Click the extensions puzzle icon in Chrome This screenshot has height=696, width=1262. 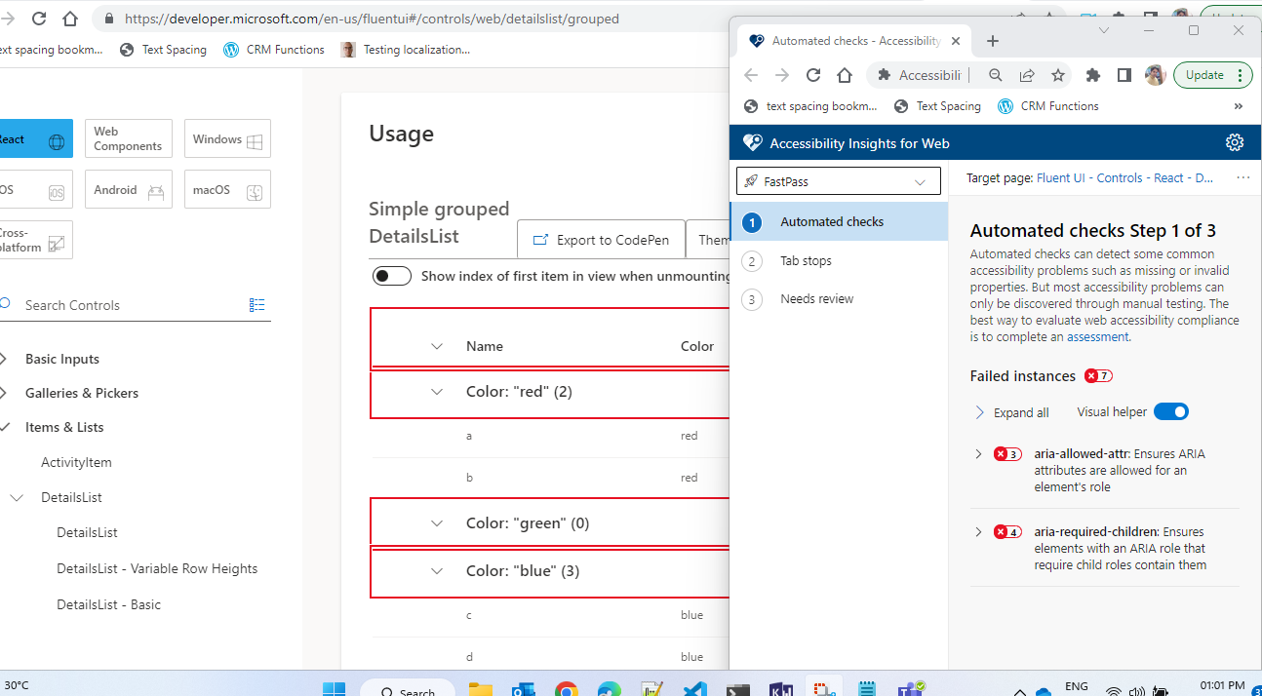pos(1092,74)
